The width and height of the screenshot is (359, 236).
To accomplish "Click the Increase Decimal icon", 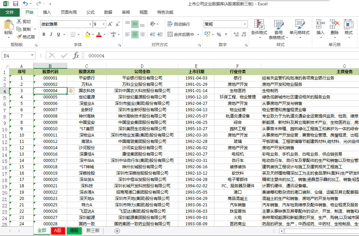I will pyautogui.click(x=236, y=35).
